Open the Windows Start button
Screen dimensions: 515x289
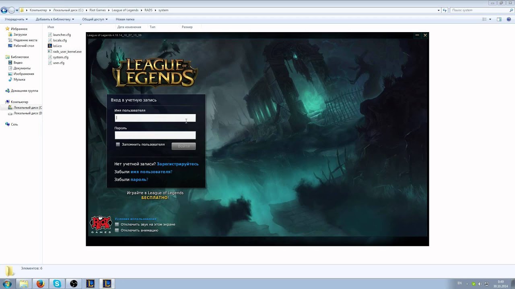[x=7, y=284]
